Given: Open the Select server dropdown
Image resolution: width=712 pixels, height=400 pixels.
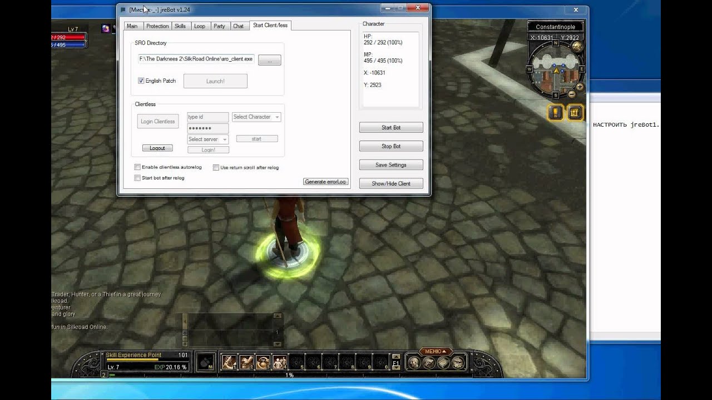Looking at the screenshot, I should click(x=208, y=139).
